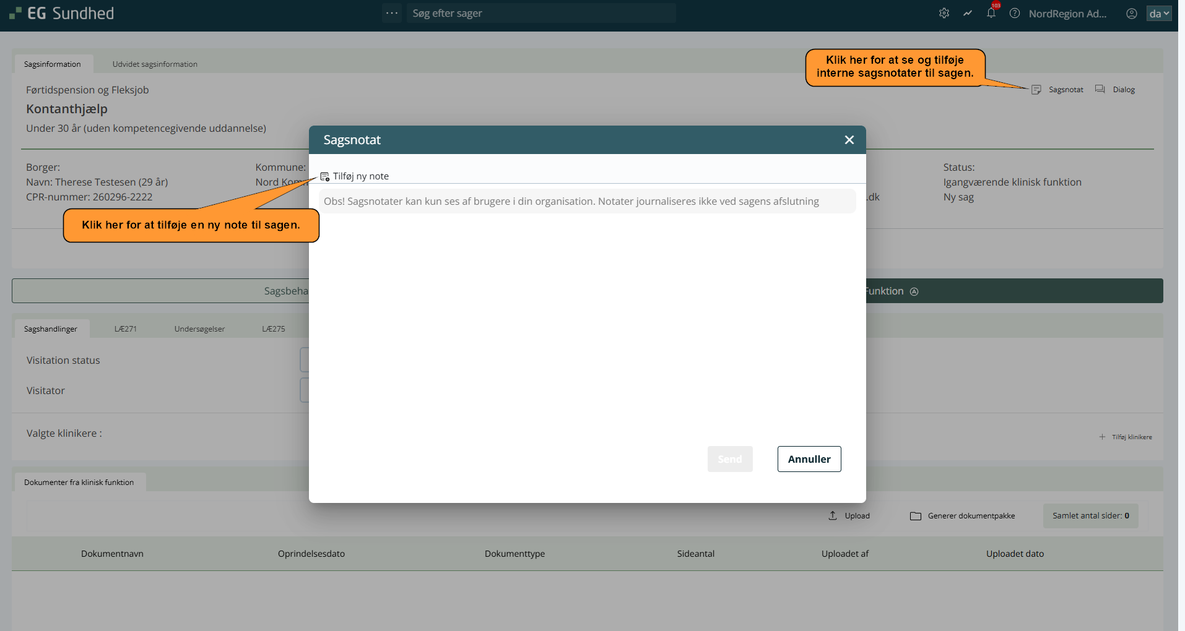1185x631 pixels.
Task: Select the LÆ271 tab
Action: click(x=125, y=329)
